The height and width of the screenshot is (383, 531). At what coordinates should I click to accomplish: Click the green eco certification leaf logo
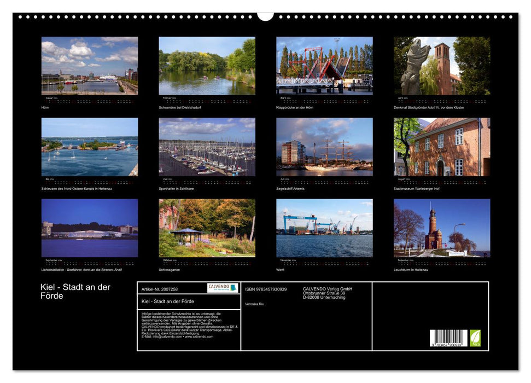(477, 338)
